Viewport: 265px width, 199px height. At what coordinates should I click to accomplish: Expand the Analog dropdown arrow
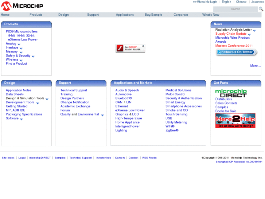[19, 45]
